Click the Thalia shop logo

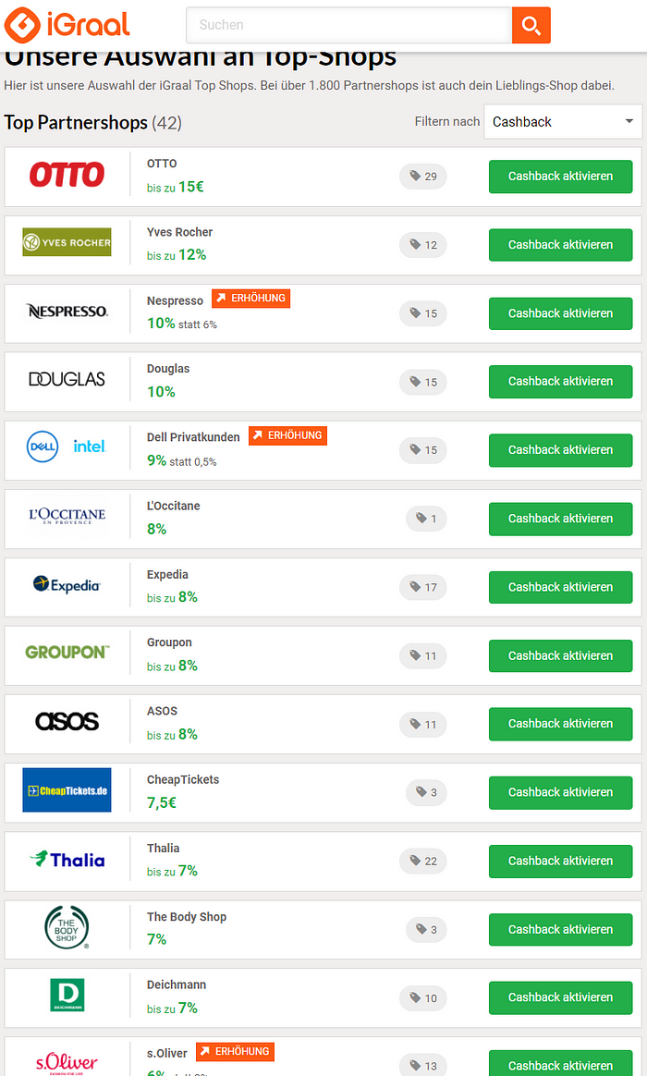click(x=67, y=859)
